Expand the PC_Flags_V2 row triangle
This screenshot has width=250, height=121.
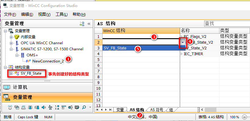pyautogui.click(x=182, y=36)
